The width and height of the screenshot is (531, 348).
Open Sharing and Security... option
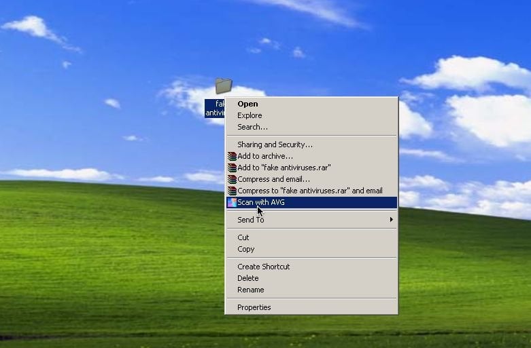(275, 144)
